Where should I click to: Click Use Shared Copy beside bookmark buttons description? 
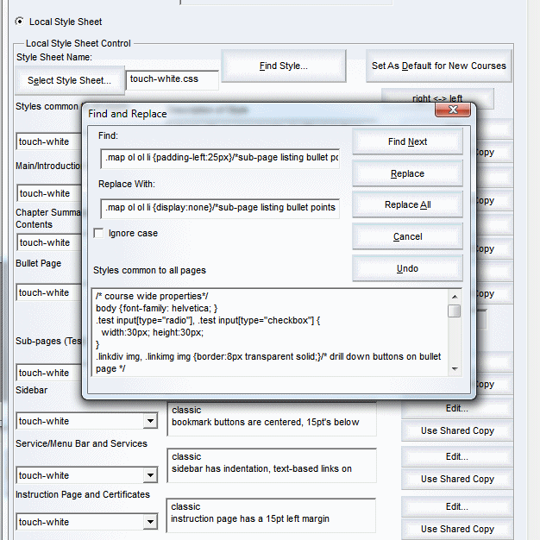pyautogui.click(x=456, y=430)
